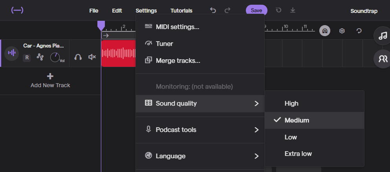Toggle the cycle loop icon
This screenshot has width=390, height=172.
click(x=359, y=31)
